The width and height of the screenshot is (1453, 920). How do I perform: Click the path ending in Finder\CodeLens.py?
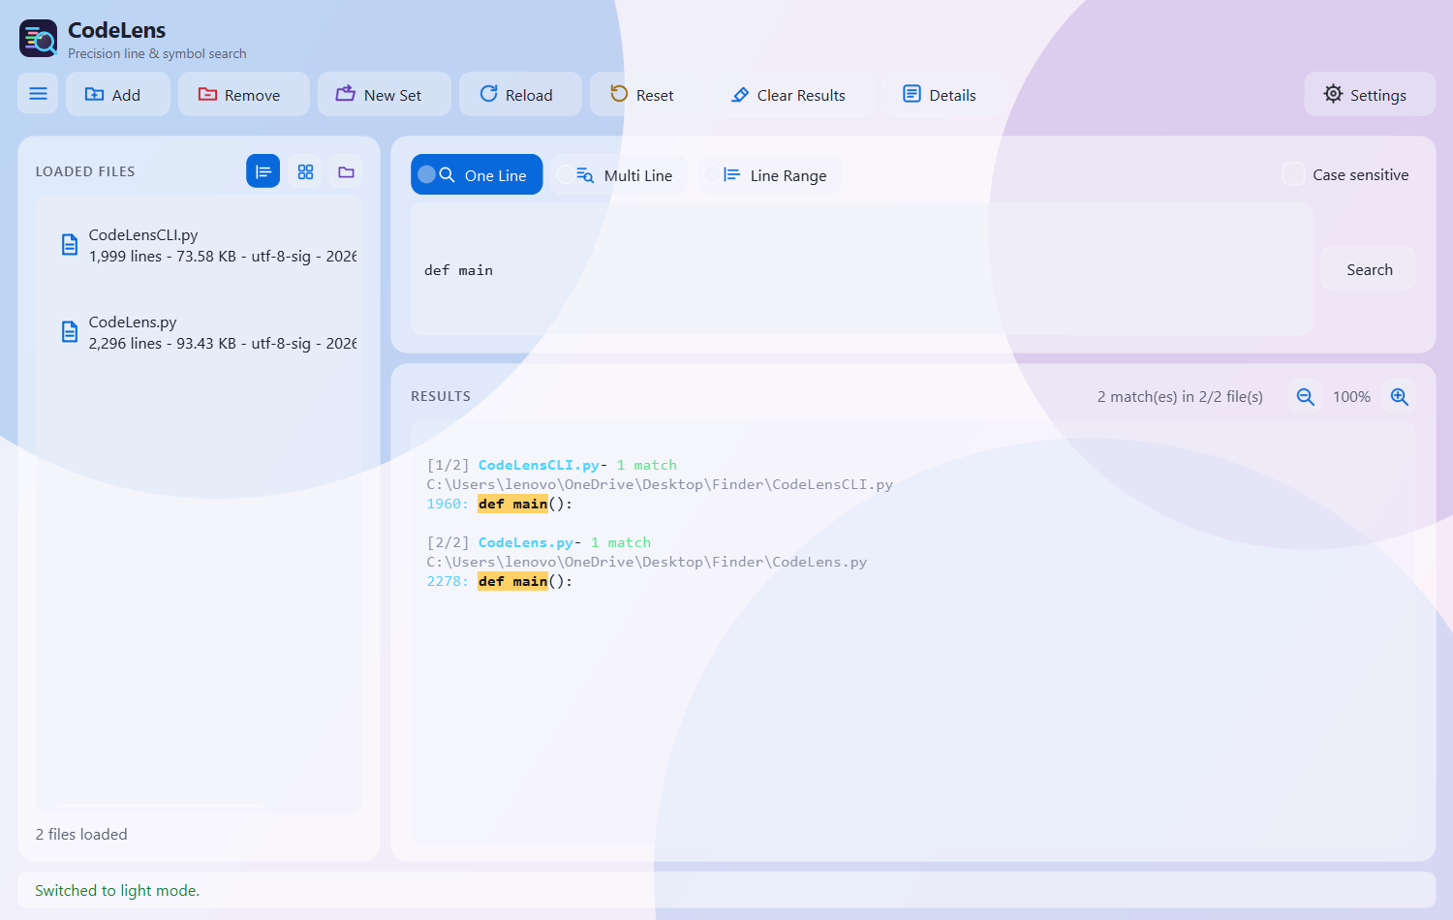point(647,562)
